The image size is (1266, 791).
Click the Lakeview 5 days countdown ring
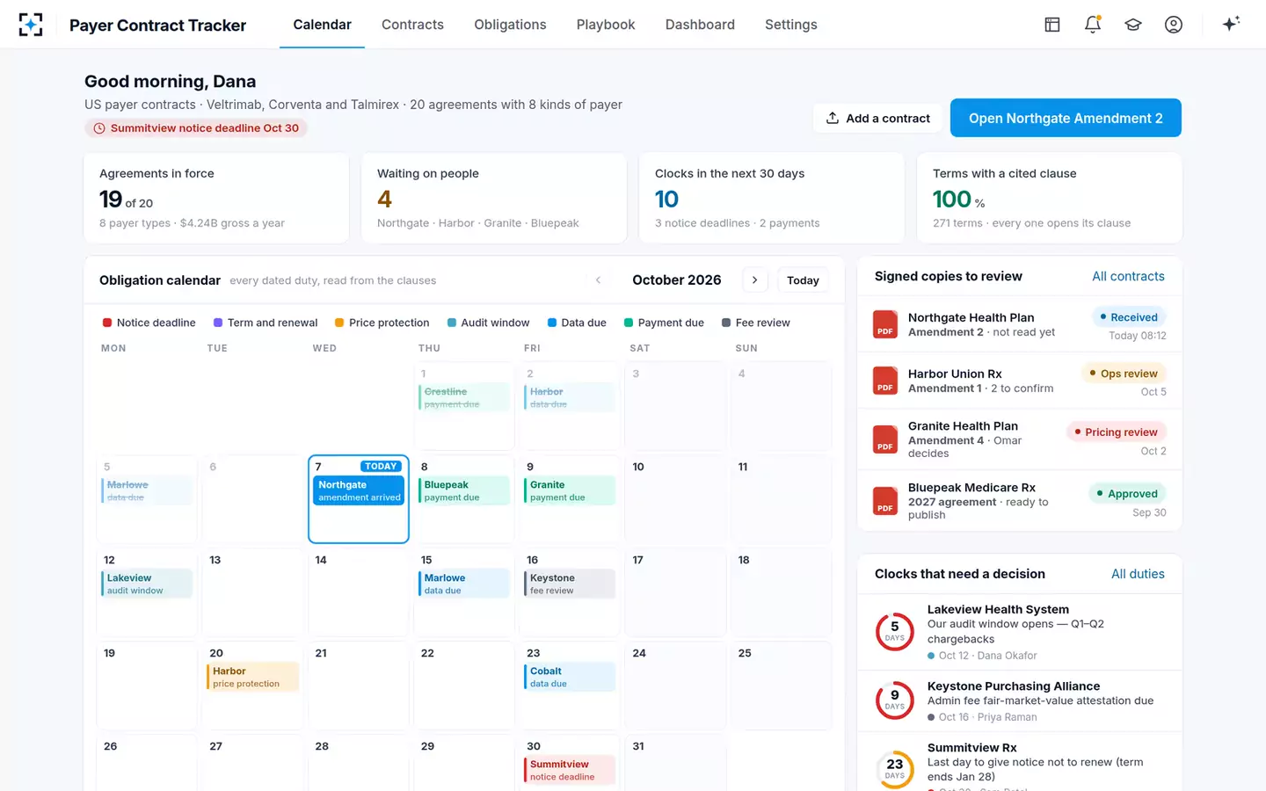895,631
